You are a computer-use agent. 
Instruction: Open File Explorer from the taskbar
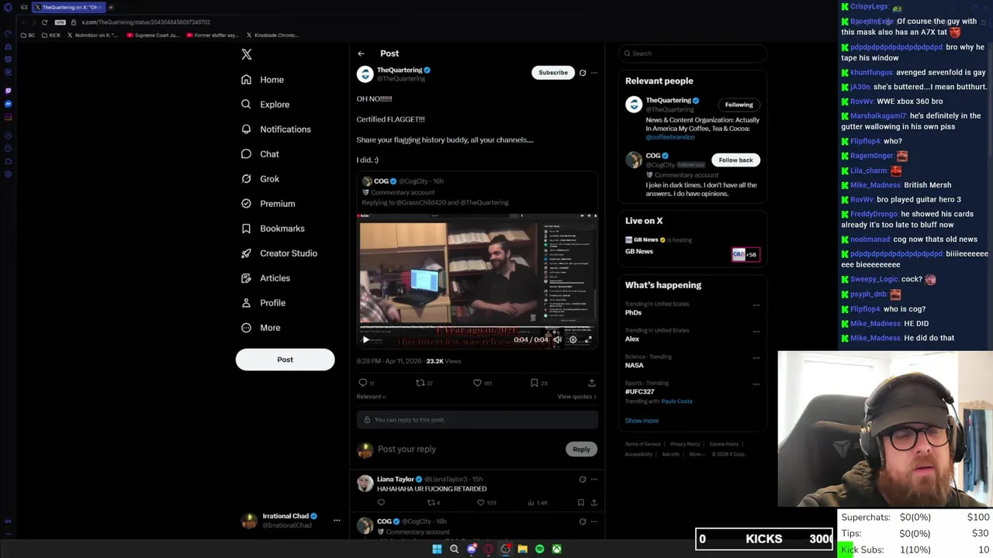pos(522,549)
